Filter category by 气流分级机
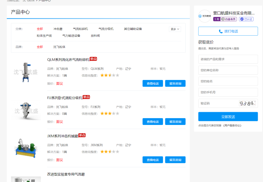Viewport: 263px width, 182px height. point(106,29)
